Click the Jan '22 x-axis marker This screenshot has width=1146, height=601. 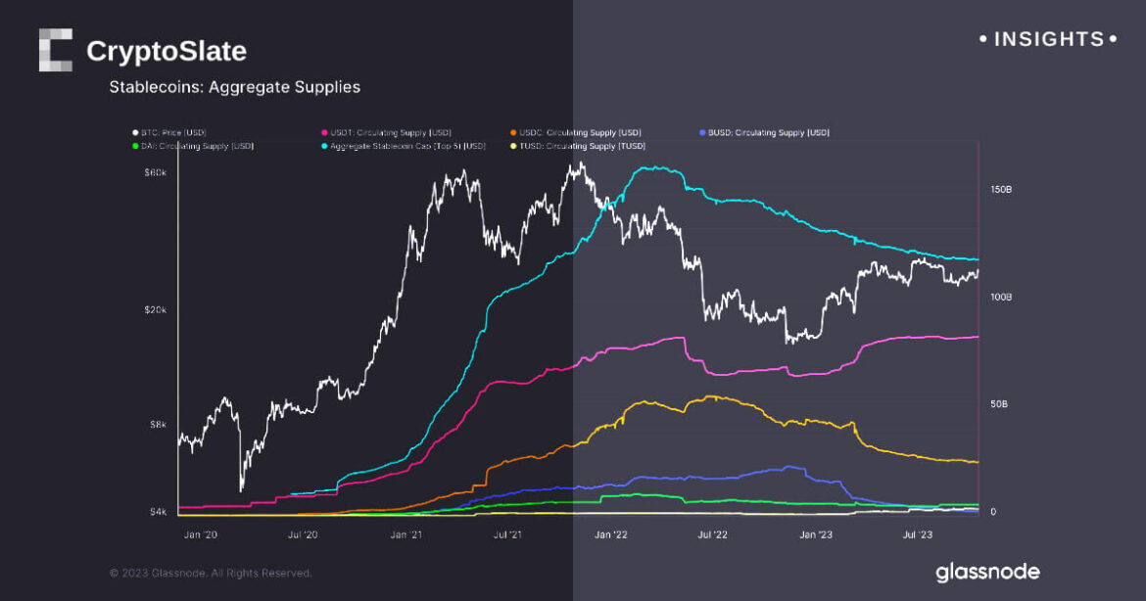coord(611,534)
